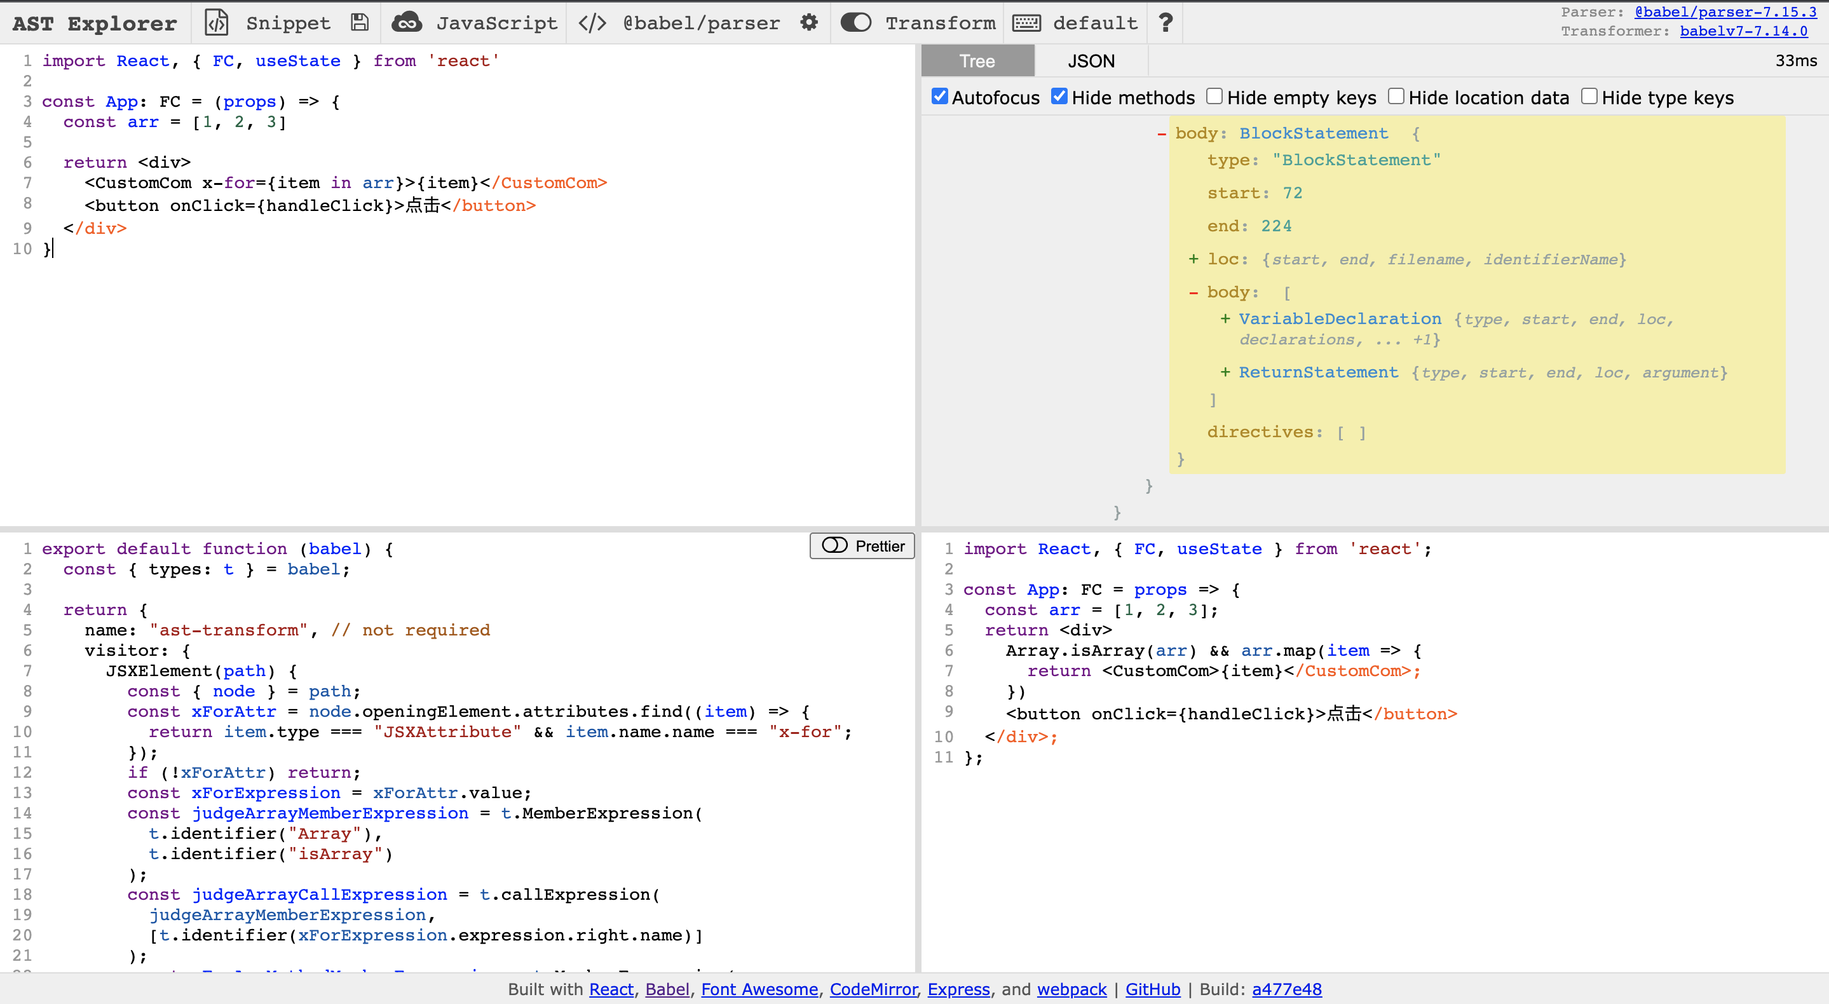Click the parser code brackets icon

coord(592,23)
